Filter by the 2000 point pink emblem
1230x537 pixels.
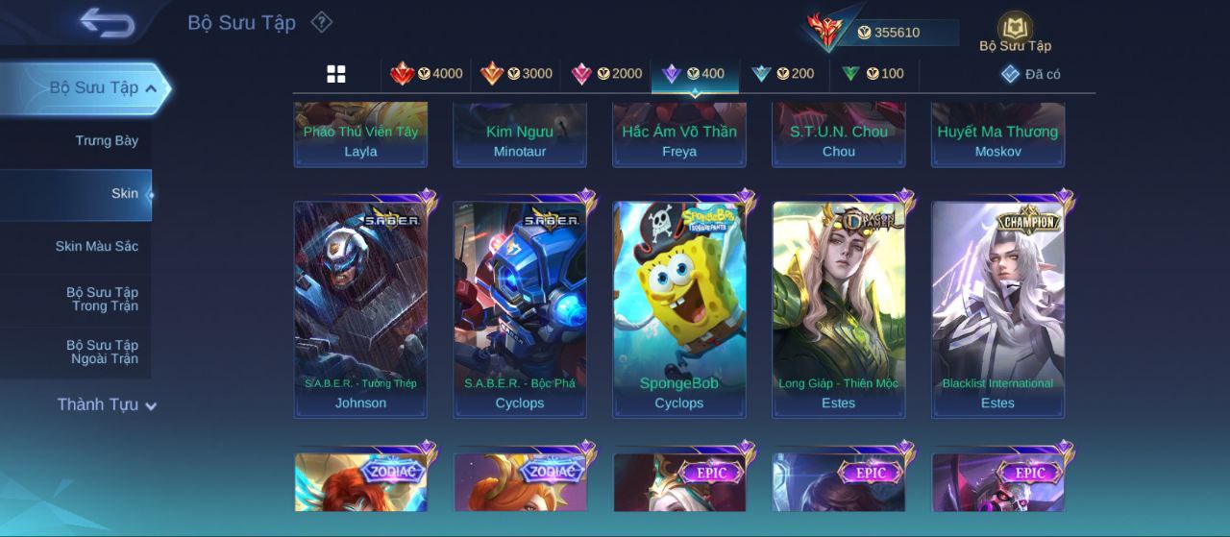click(x=606, y=74)
